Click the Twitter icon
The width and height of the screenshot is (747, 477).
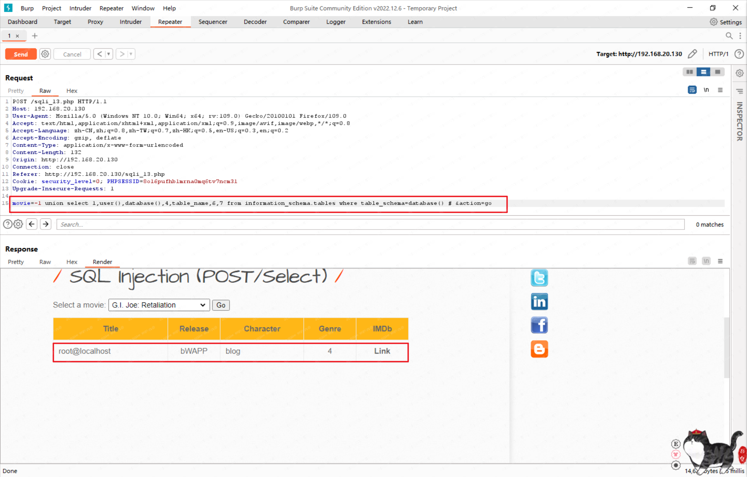[539, 278]
